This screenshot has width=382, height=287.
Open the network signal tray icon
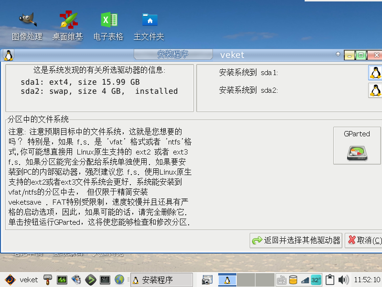click(x=305, y=280)
